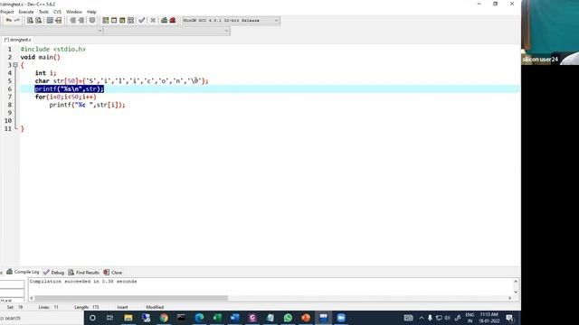Open File Explorer from the taskbar
Image resolution: width=579 pixels, height=325 pixels.
[x=128, y=318]
